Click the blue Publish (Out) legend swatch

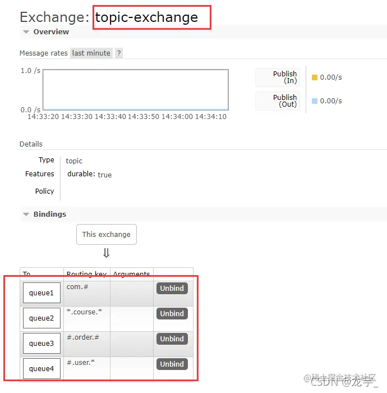(315, 101)
